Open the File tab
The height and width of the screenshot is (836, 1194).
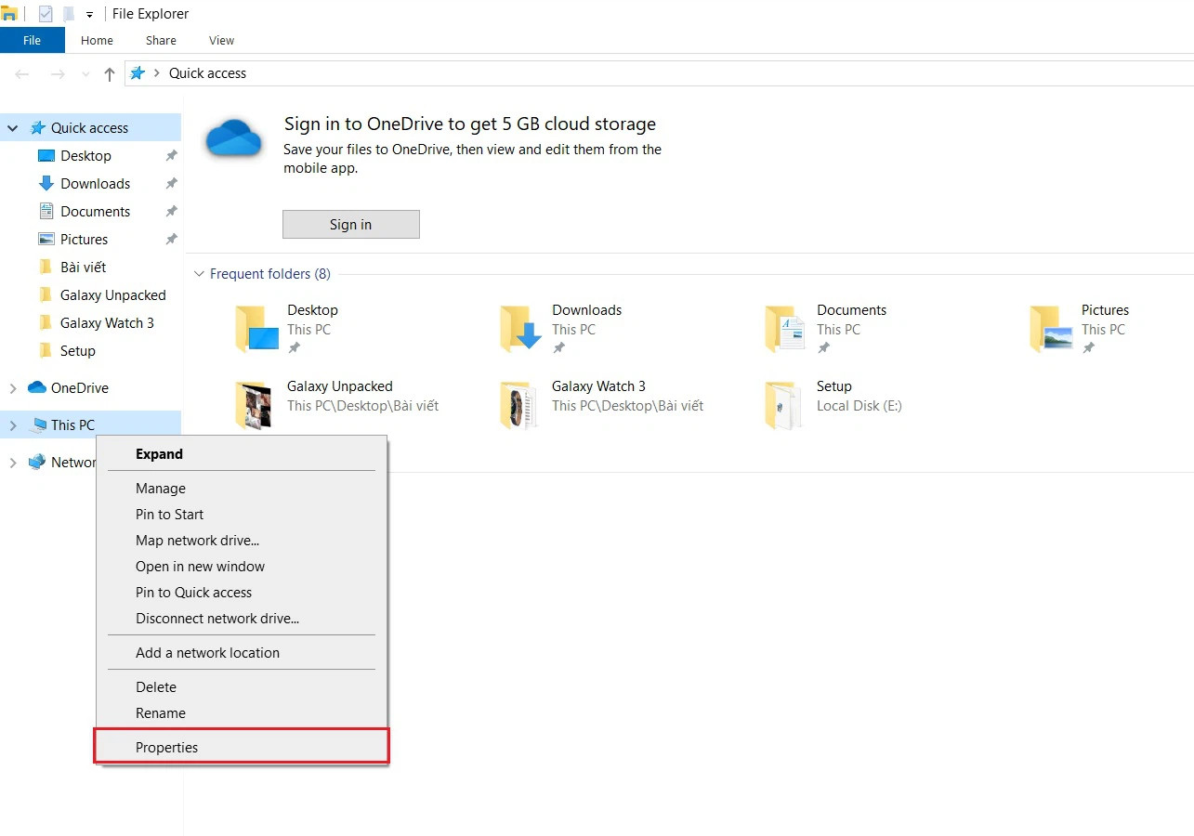point(33,40)
